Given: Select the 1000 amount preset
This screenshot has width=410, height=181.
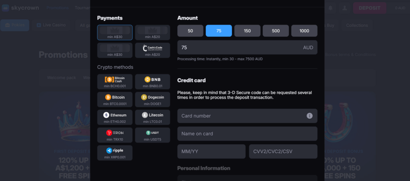Looking at the screenshot, I should click(x=304, y=31).
